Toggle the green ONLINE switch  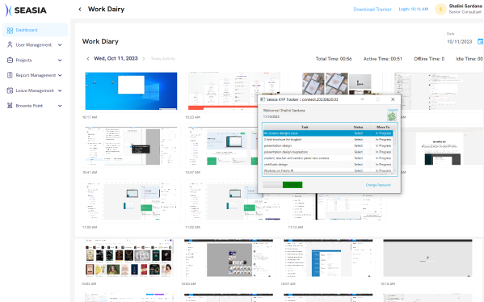pyautogui.click(x=283, y=185)
